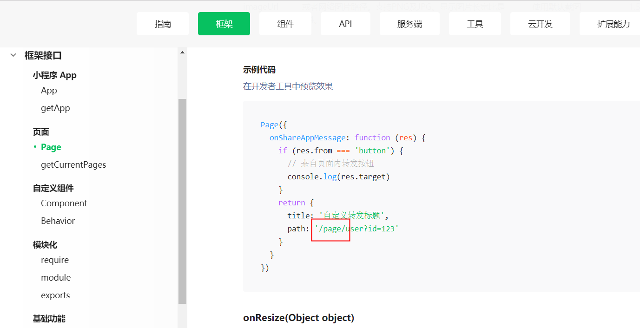Click the 来自页面内转发按钮 code comment
This screenshot has width=640, height=328.
[331, 164]
